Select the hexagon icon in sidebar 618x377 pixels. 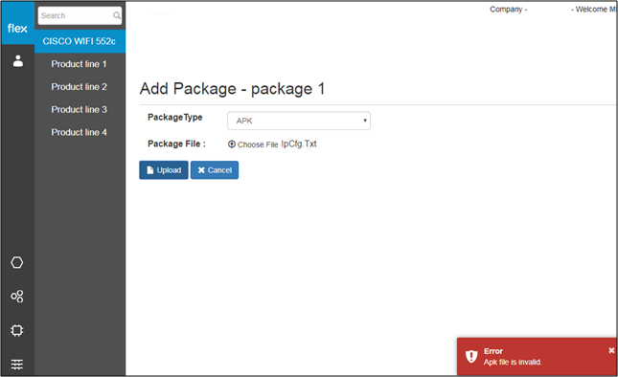point(17,262)
